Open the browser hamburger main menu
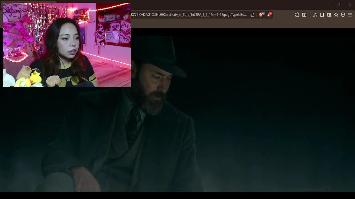 pyautogui.click(x=350, y=15)
